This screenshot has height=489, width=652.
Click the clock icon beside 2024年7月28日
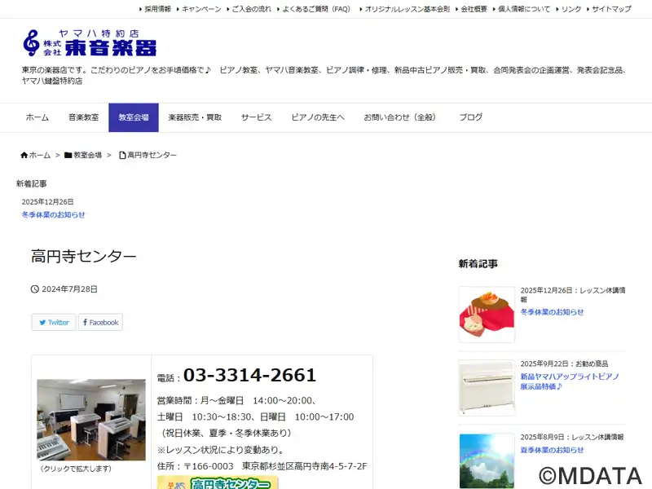click(35, 289)
